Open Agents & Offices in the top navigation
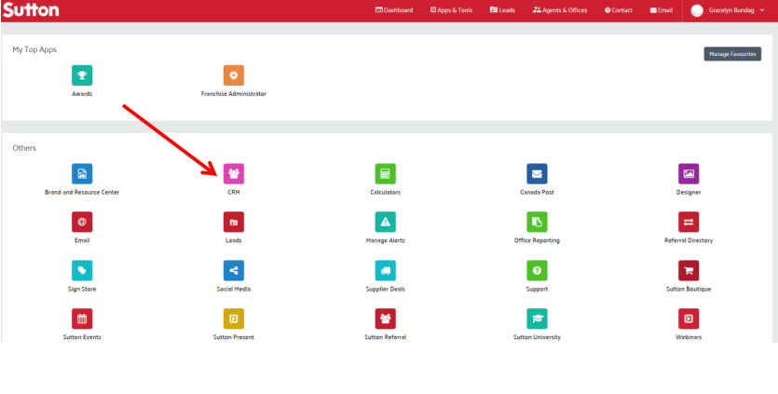 click(x=560, y=10)
